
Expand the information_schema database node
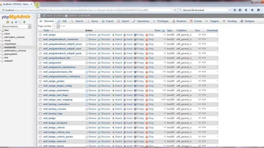[x=2, y=37]
